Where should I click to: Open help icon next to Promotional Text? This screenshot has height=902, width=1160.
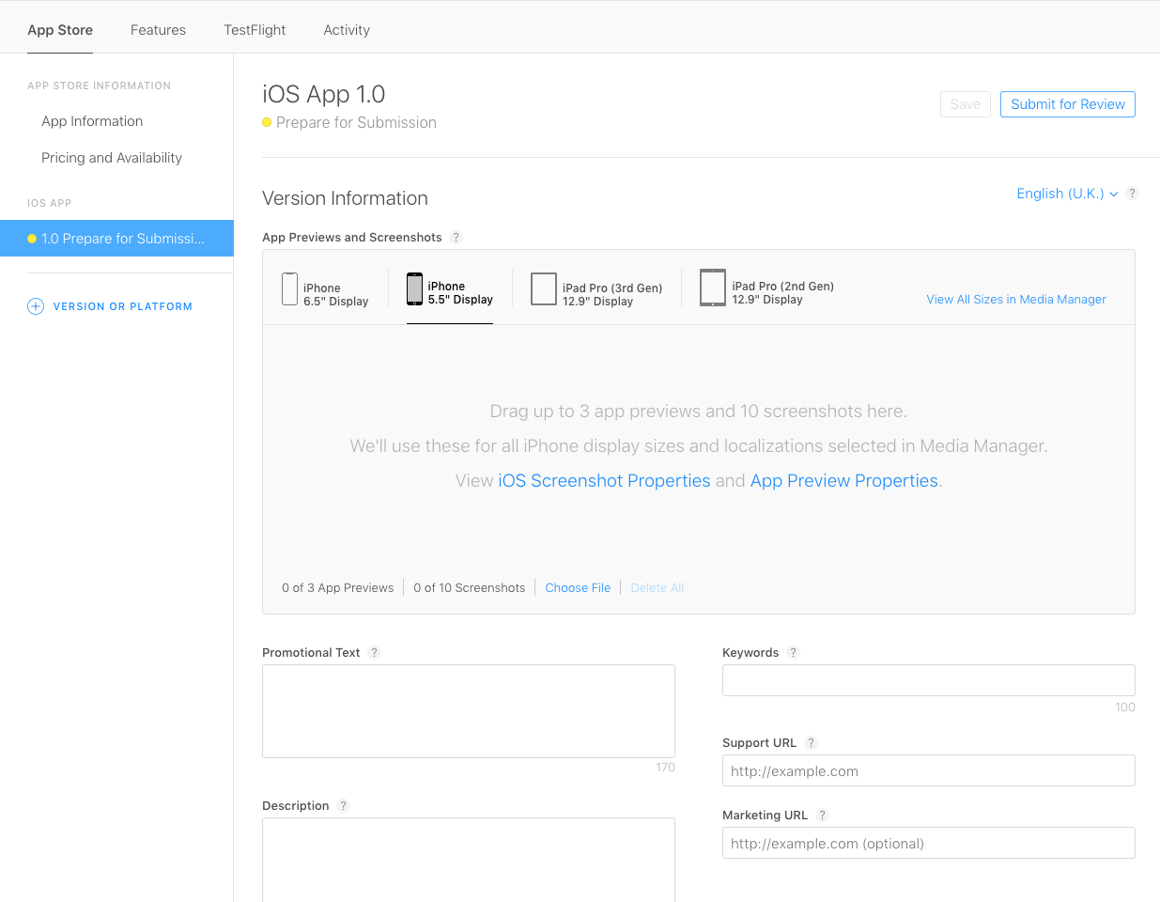pyautogui.click(x=374, y=653)
